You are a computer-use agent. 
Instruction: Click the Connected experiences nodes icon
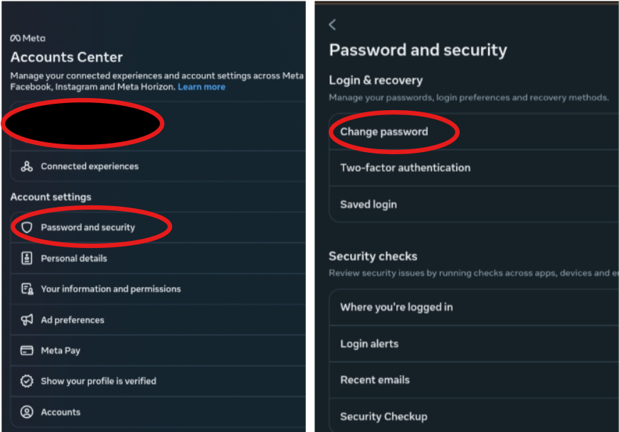coord(27,166)
